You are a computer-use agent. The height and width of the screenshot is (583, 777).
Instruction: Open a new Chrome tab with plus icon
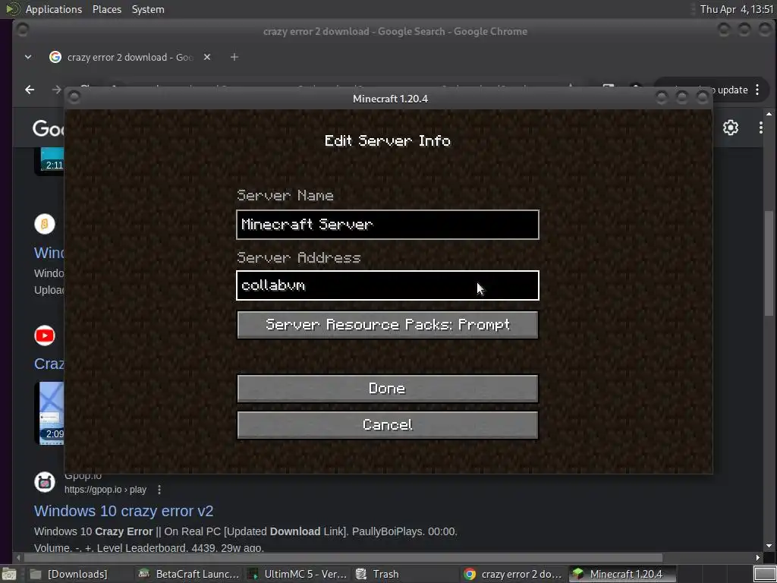[x=234, y=57]
